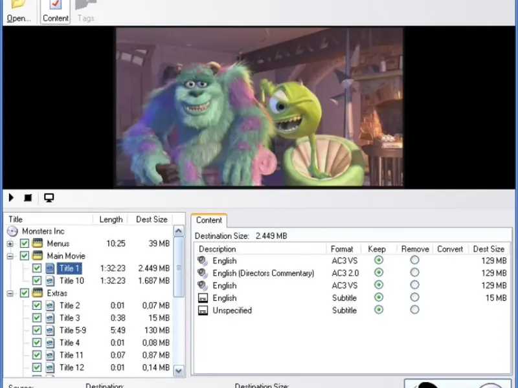Click the 1.687 MB size of Title 10
518x388 pixels.
[153, 281]
